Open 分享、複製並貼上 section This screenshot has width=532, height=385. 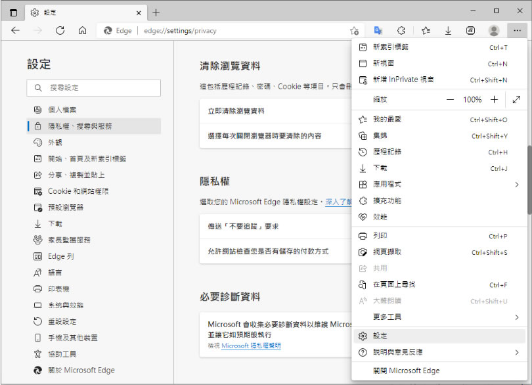point(94,175)
